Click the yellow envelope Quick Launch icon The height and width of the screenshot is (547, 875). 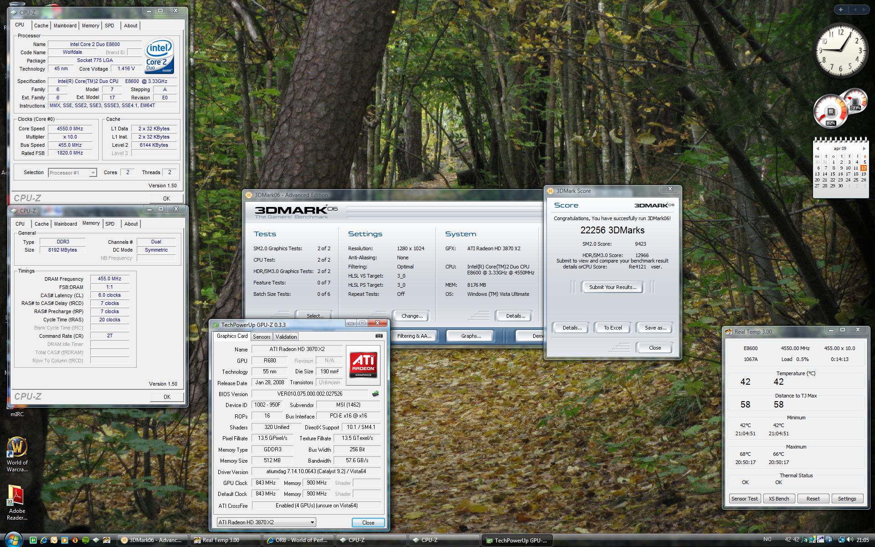(x=54, y=540)
